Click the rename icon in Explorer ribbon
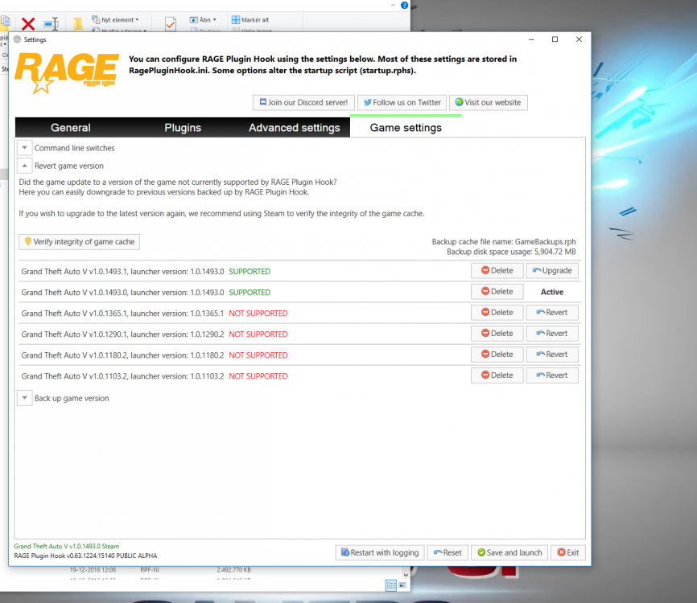697x603 pixels. (x=52, y=23)
